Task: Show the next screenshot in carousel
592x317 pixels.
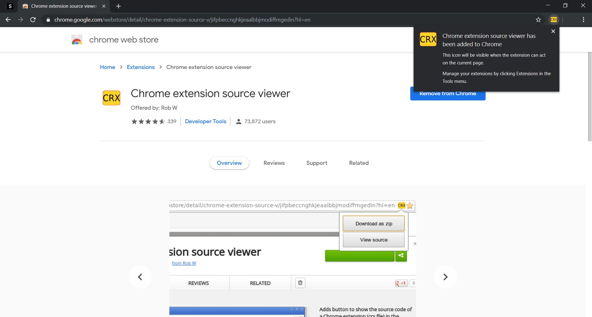Action: pos(445,277)
